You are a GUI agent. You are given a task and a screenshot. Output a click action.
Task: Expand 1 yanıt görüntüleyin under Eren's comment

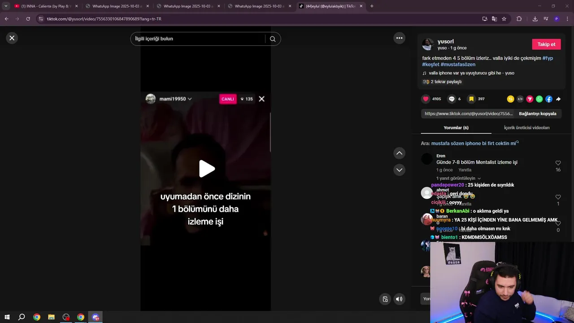(458, 179)
